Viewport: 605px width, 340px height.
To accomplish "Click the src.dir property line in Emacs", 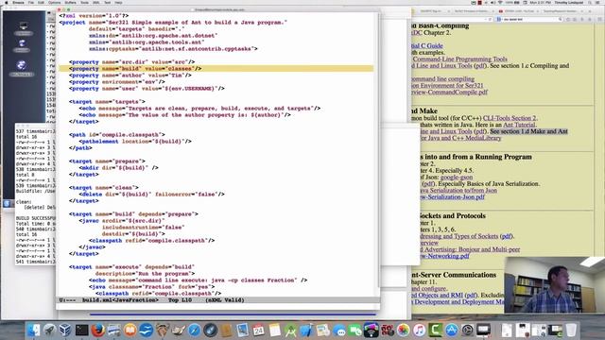I will click(x=132, y=61).
